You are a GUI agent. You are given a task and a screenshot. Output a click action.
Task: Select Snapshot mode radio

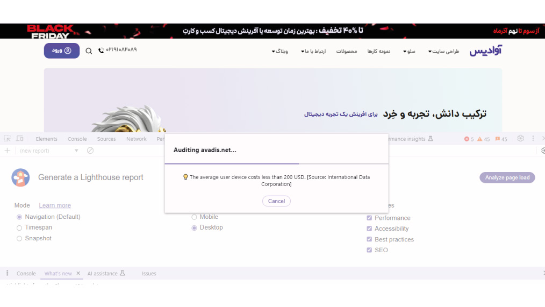19,239
